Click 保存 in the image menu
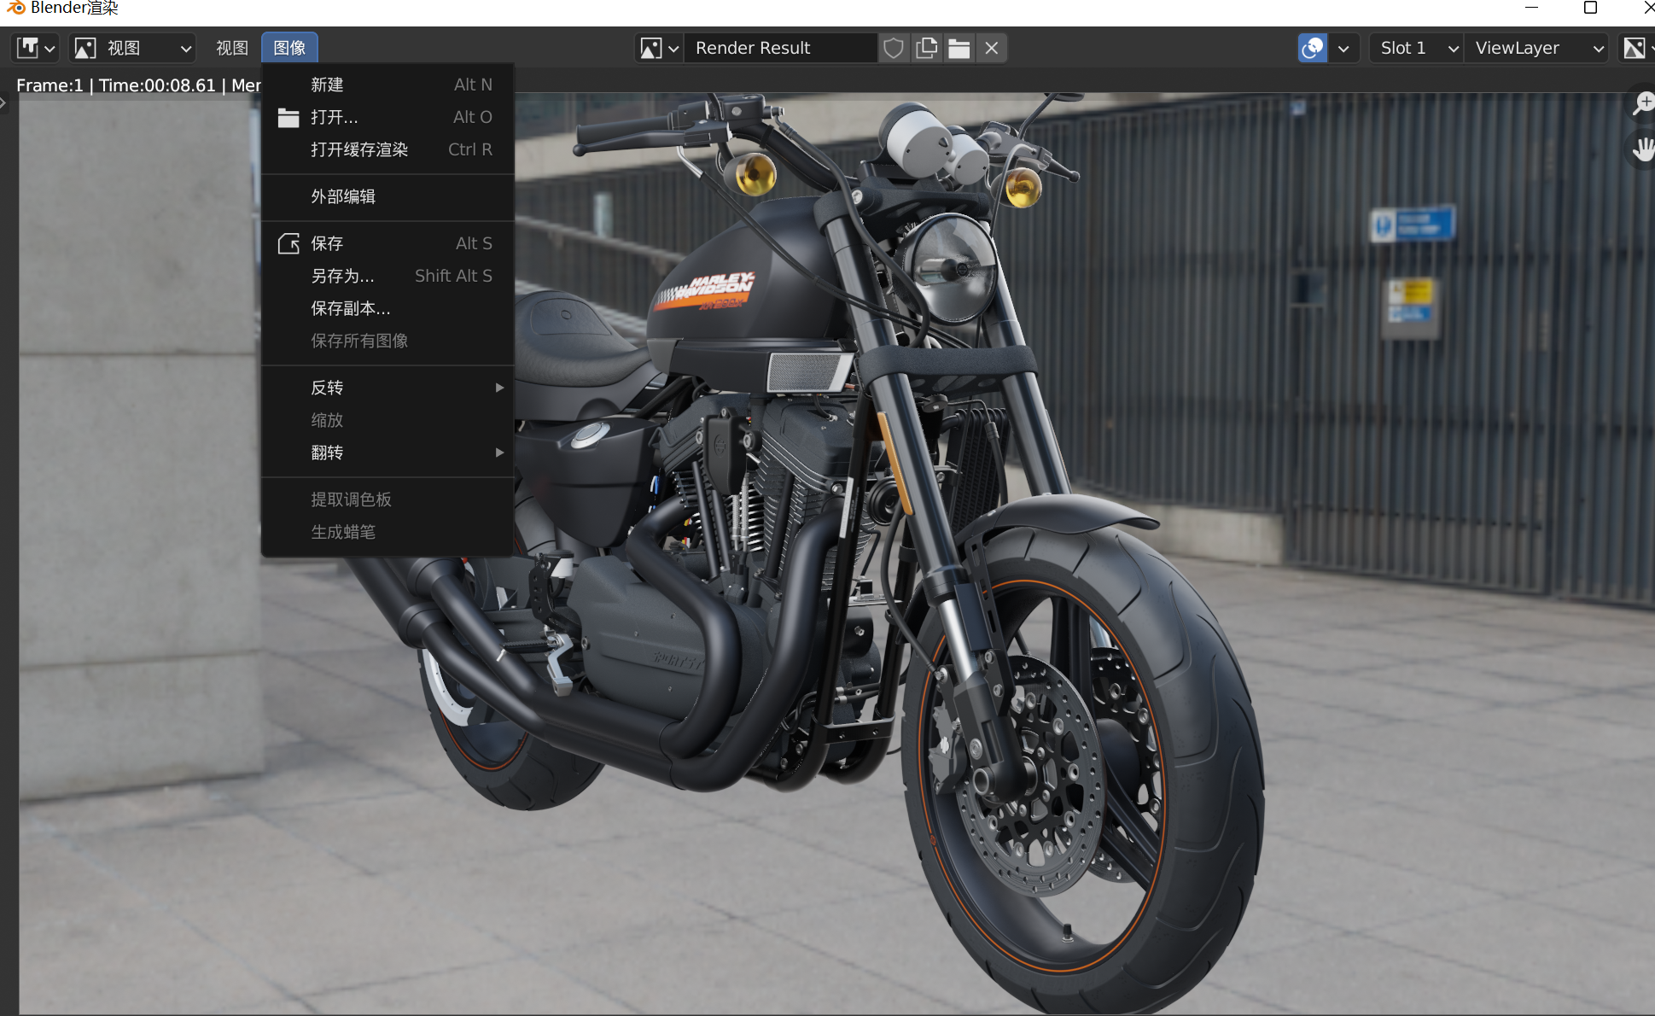The image size is (1655, 1016). pos(388,243)
